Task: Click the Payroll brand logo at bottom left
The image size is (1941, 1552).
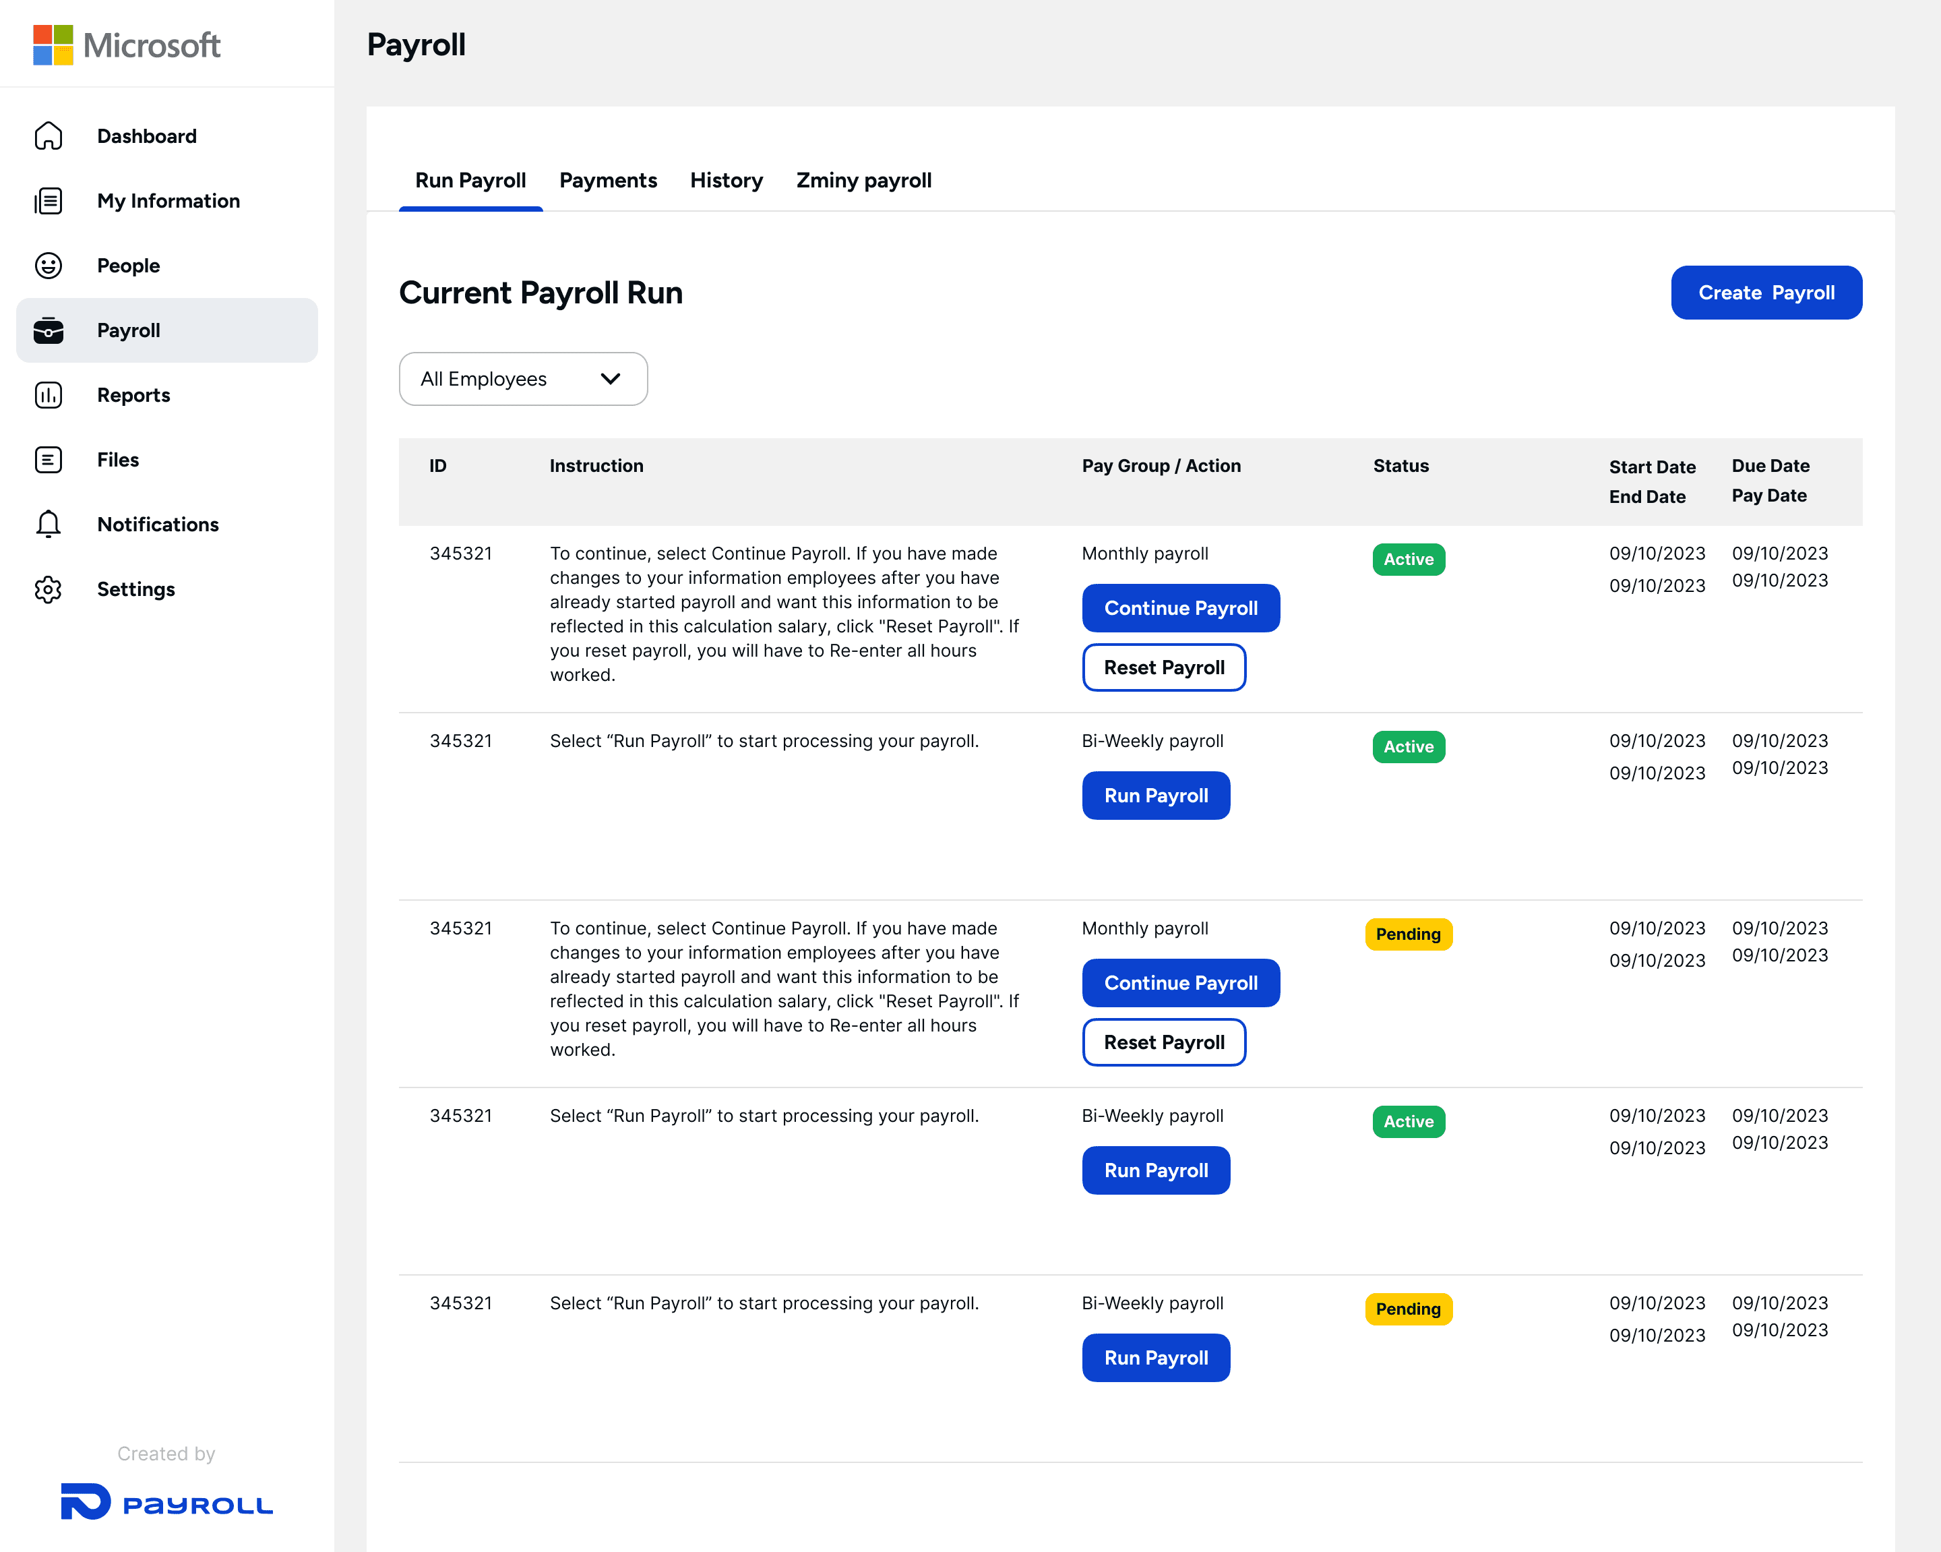Action: [166, 1503]
